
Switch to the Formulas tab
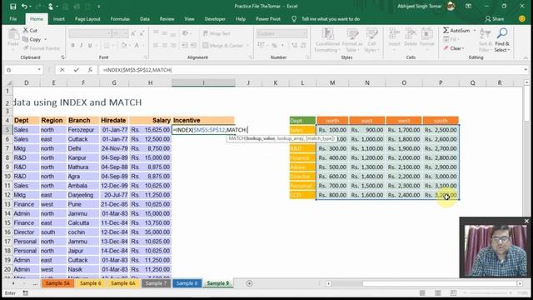[x=120, y=19]
